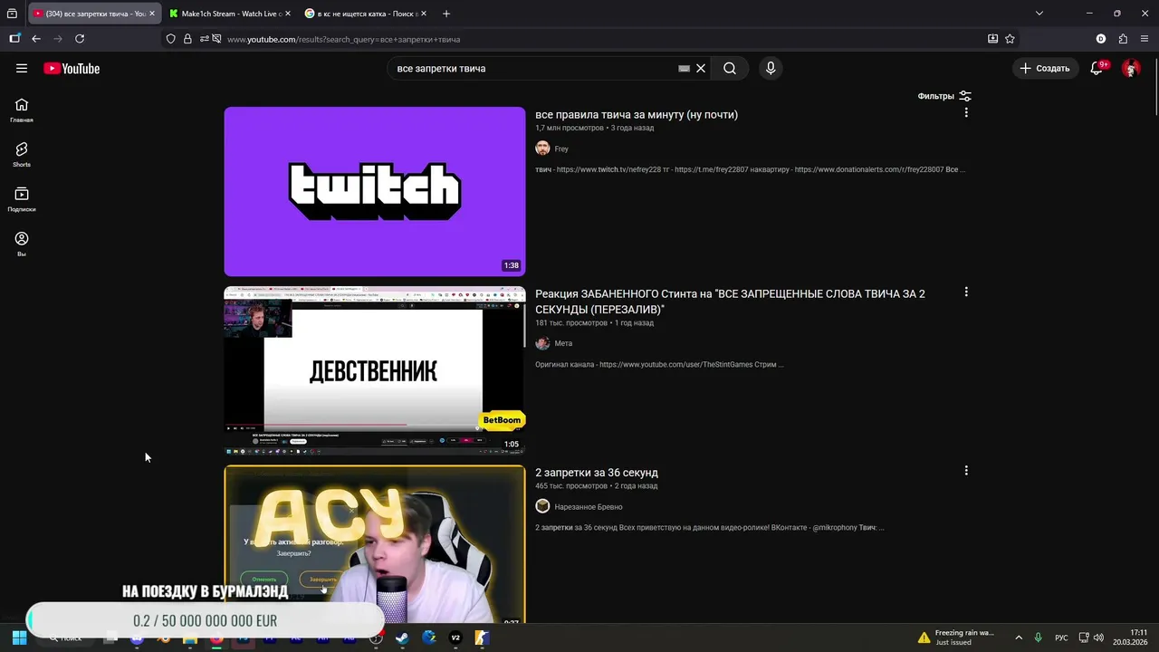Open Shorts from the sidebar
The height and width of the screenshot is (652, 1159).
pos(22,155)
